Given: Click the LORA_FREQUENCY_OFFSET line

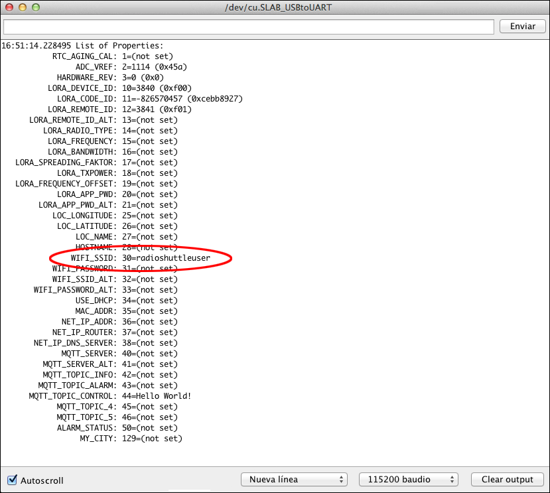Looking at the screenshot, I should click(x=96, y=184).
